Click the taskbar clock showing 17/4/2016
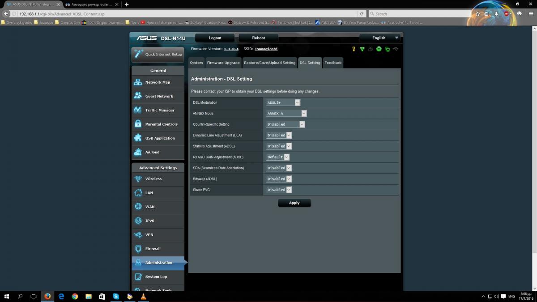 527,296
